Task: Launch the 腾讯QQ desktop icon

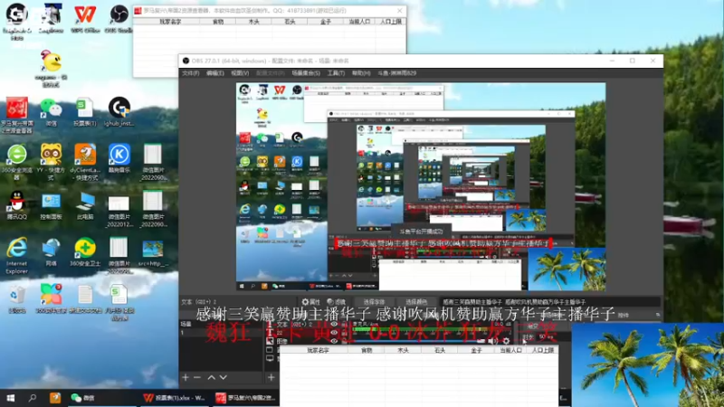Action: [17, 205]
